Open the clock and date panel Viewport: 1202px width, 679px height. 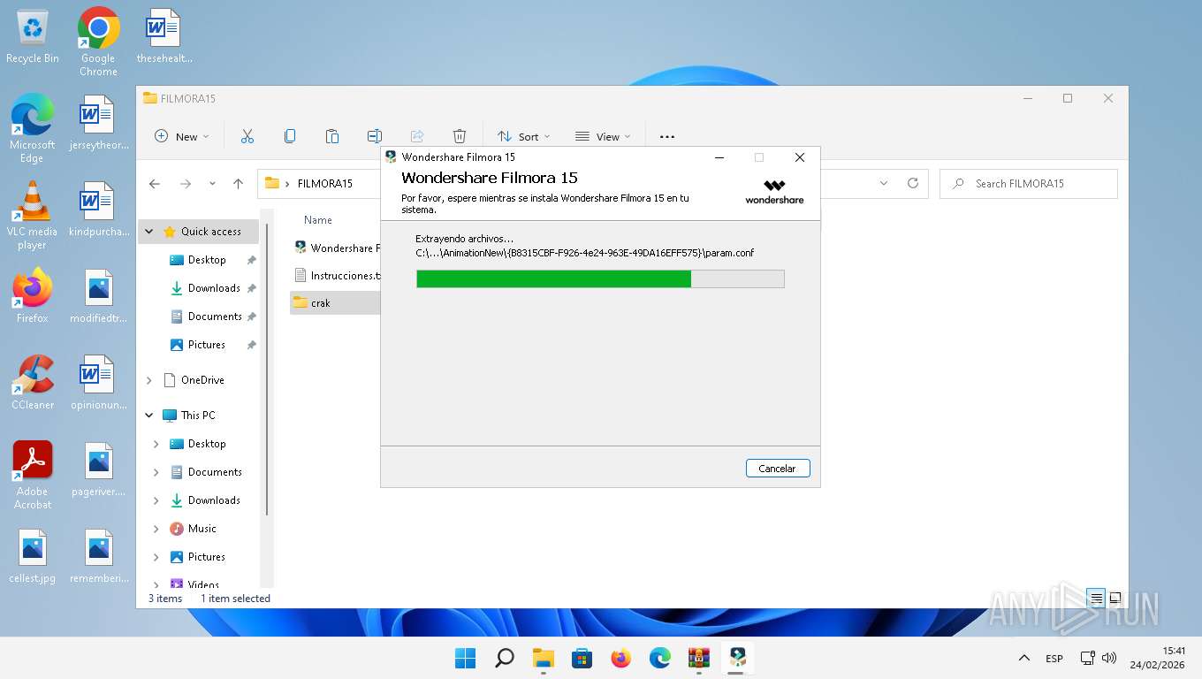pyautogui.click(x=1158, y=658)
